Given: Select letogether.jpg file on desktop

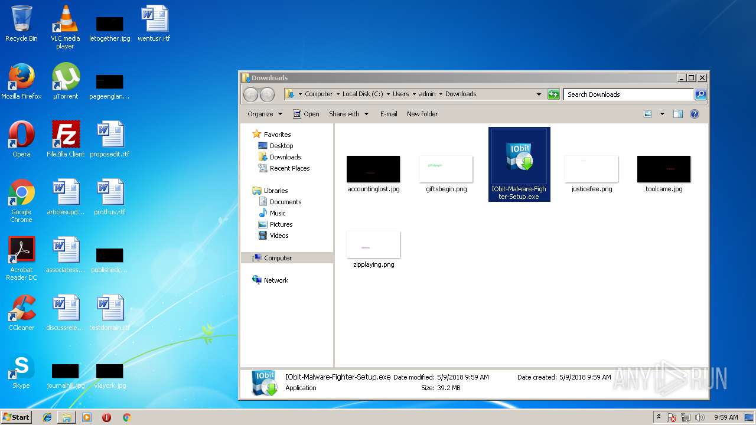Looking at the screenshot, I should pos(110,28).
